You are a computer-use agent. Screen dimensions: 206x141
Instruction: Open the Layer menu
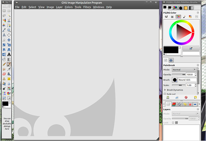point(59,7)
